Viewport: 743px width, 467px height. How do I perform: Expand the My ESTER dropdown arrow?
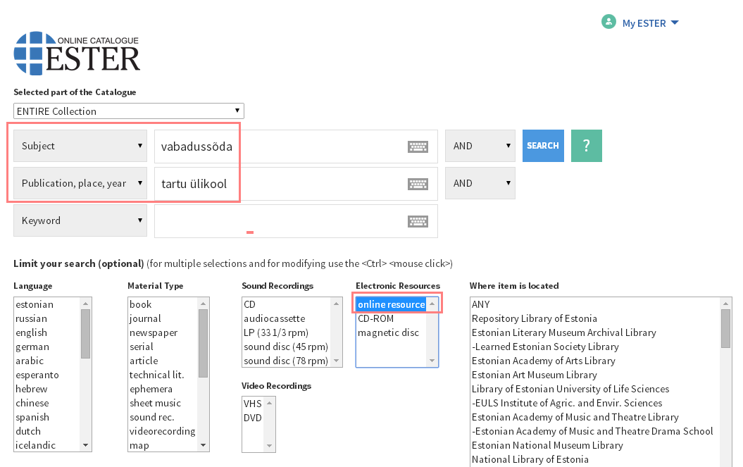click(x=675, y=23)
